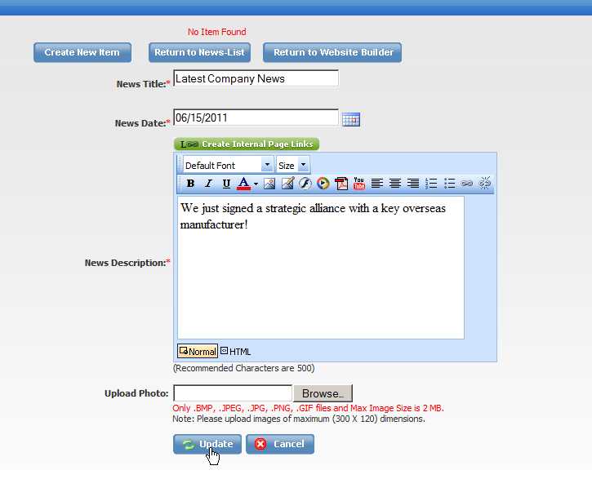
Task: Click the Update button
Action: point(207,444)
